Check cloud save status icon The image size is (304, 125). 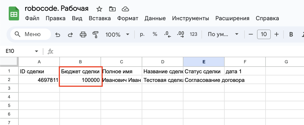tap(125, 9)
